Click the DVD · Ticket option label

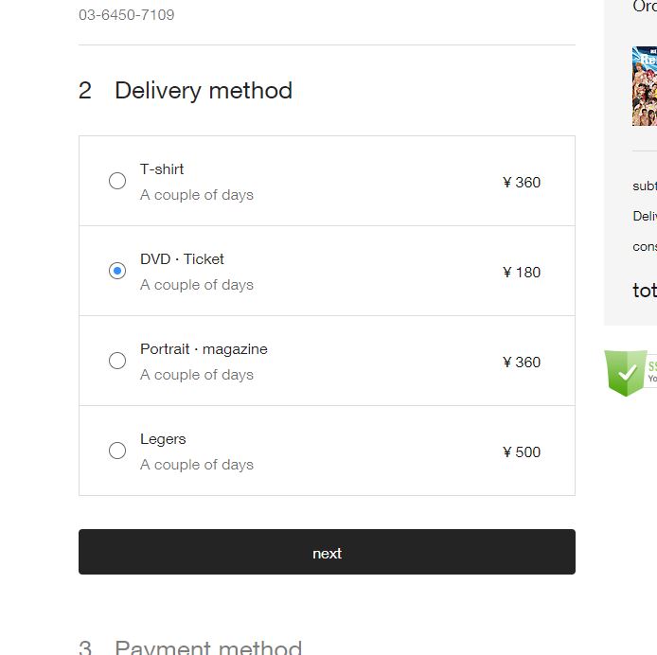[x=182, y=259]
